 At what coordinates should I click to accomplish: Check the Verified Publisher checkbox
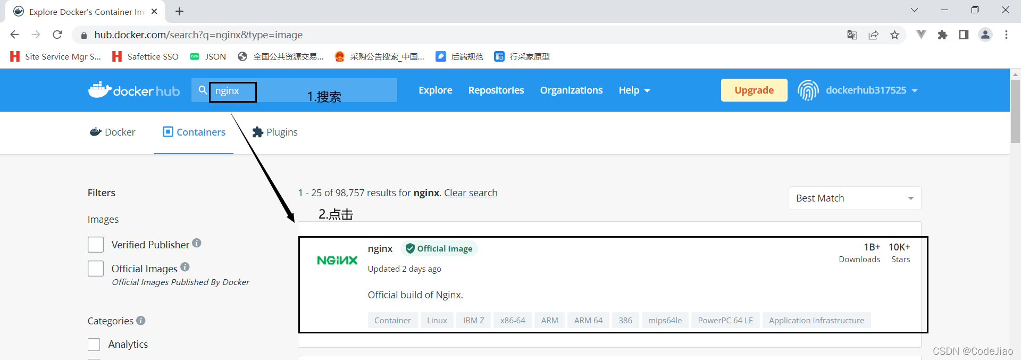pyautogui.click(x=96, y=245)
